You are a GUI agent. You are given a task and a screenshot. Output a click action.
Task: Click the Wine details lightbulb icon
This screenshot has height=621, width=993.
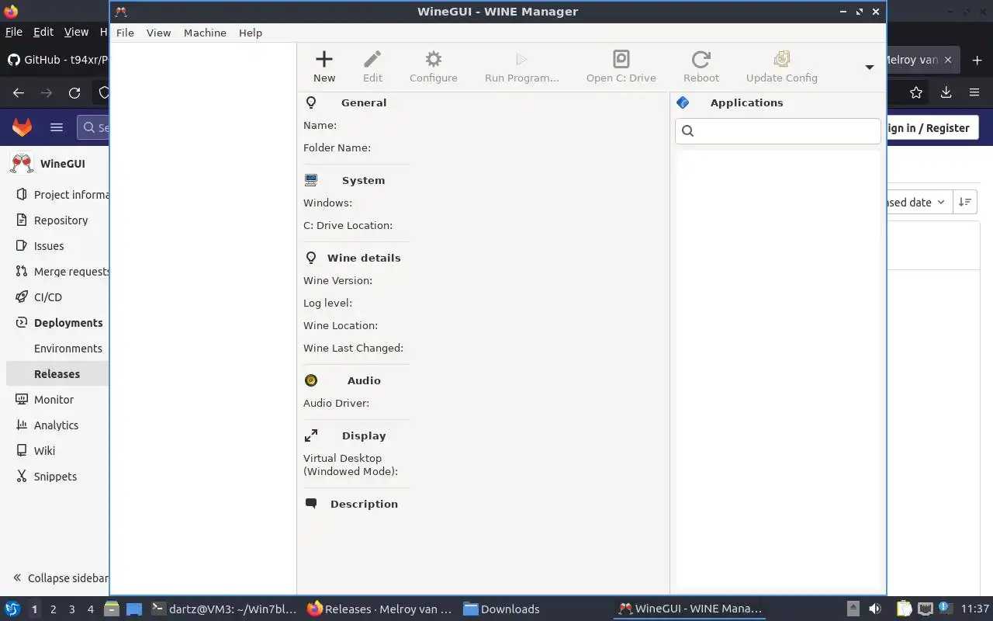(x=311, y=258)
